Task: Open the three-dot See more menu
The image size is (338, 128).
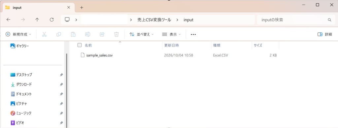Action: point(193,34)
